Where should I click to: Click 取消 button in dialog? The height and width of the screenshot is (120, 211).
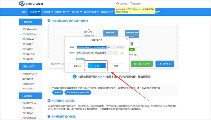(x=116, y=66)
